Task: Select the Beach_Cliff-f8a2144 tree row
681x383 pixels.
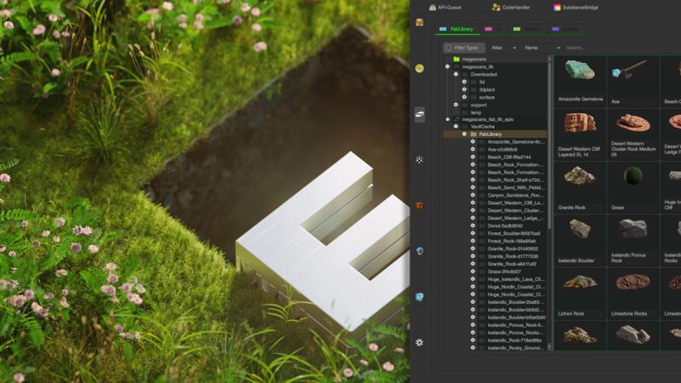Action: click(x=495, y=157)
